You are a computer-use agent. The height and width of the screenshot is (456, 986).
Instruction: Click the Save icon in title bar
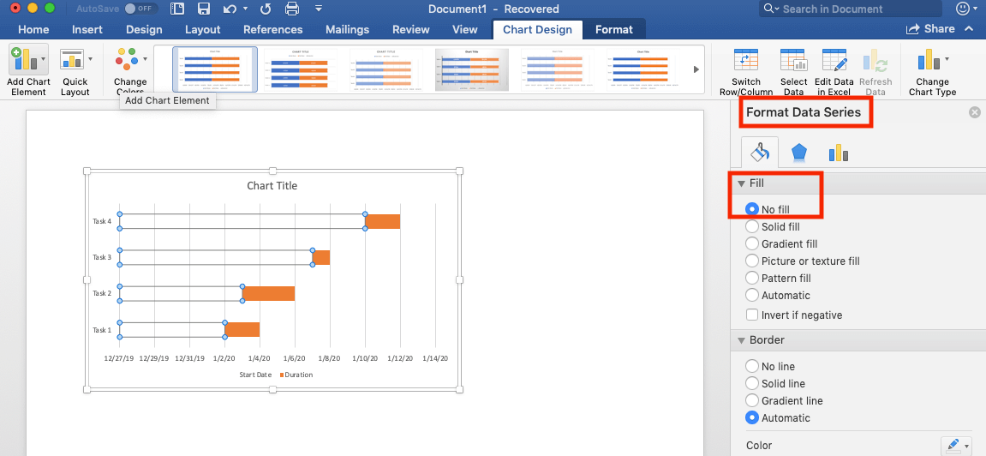pyautogui.click(x=203, y=9)
